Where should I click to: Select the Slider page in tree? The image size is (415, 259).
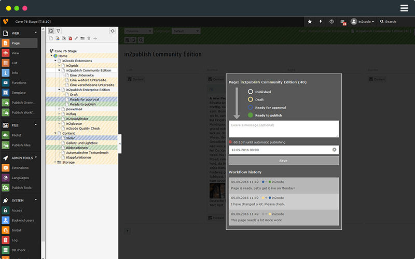coord(71,138)
